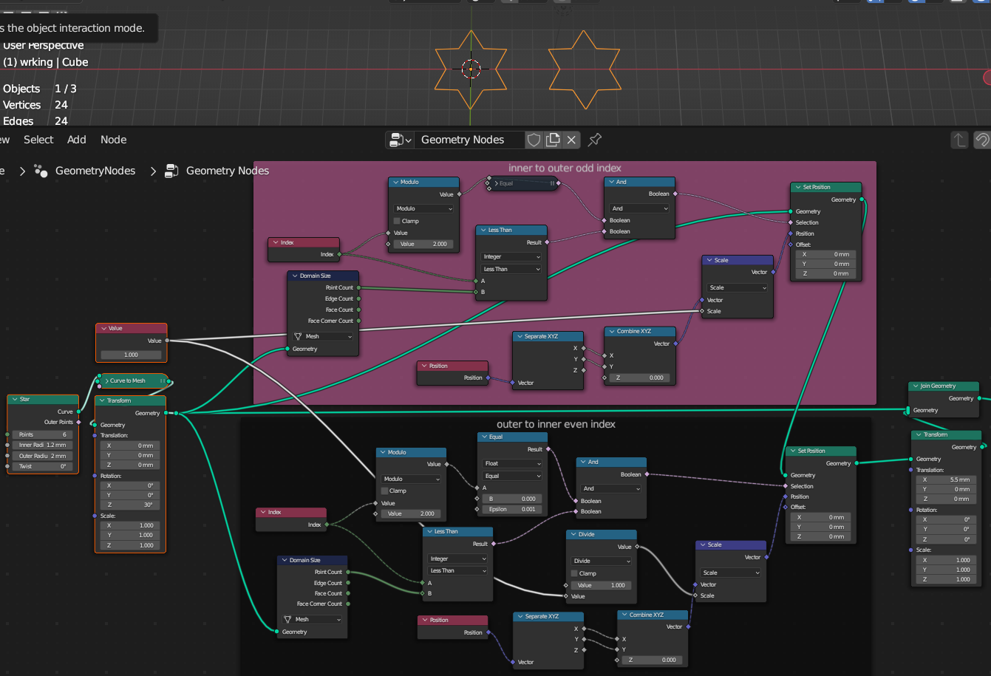Click the GeometryNodes modifier breadcrumb icon

41,171
